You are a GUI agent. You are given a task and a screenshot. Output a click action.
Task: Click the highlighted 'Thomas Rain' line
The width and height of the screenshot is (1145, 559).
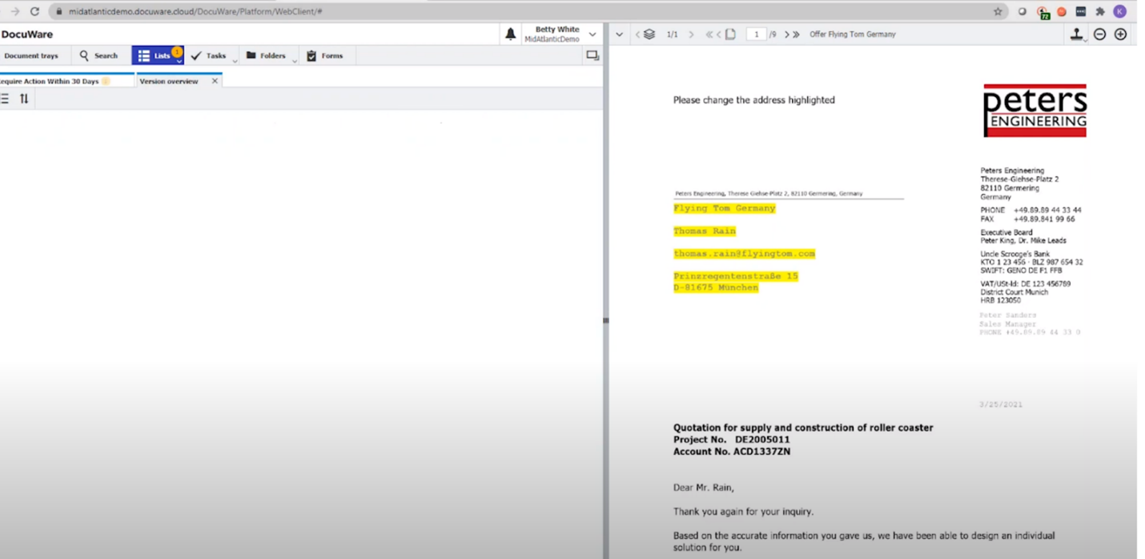705,231
